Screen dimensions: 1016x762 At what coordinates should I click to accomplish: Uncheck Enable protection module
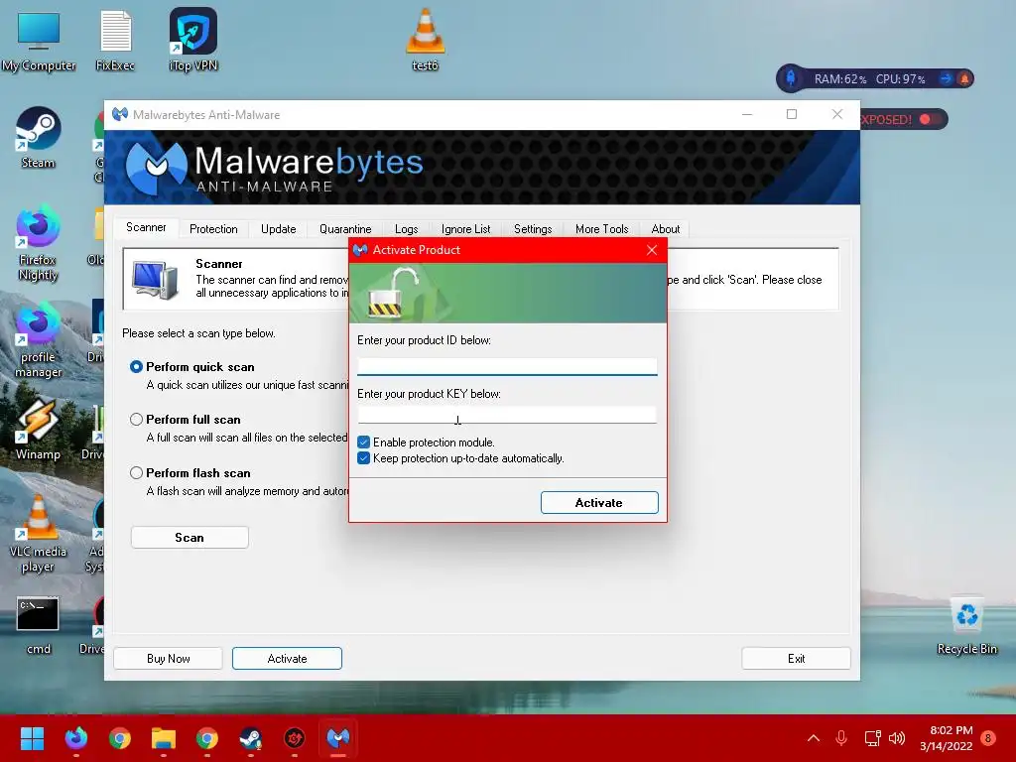363,443
